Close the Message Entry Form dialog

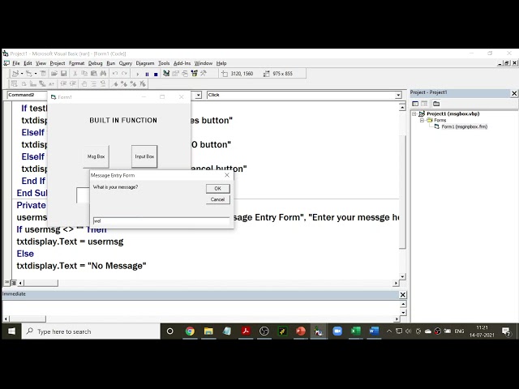227,175
